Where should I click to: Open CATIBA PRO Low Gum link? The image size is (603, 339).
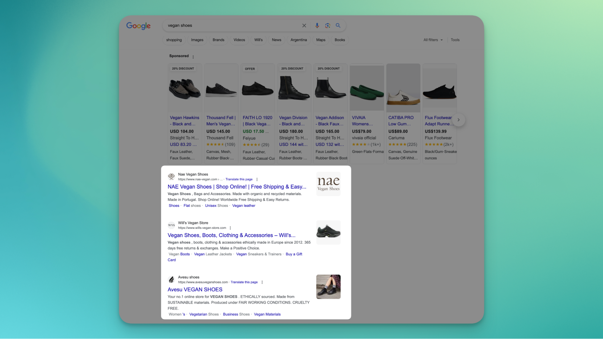coord(401,121)
